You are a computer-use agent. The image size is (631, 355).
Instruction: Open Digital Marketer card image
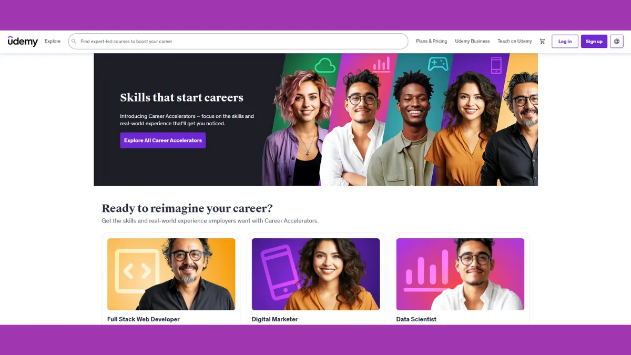tap(315, 274)
